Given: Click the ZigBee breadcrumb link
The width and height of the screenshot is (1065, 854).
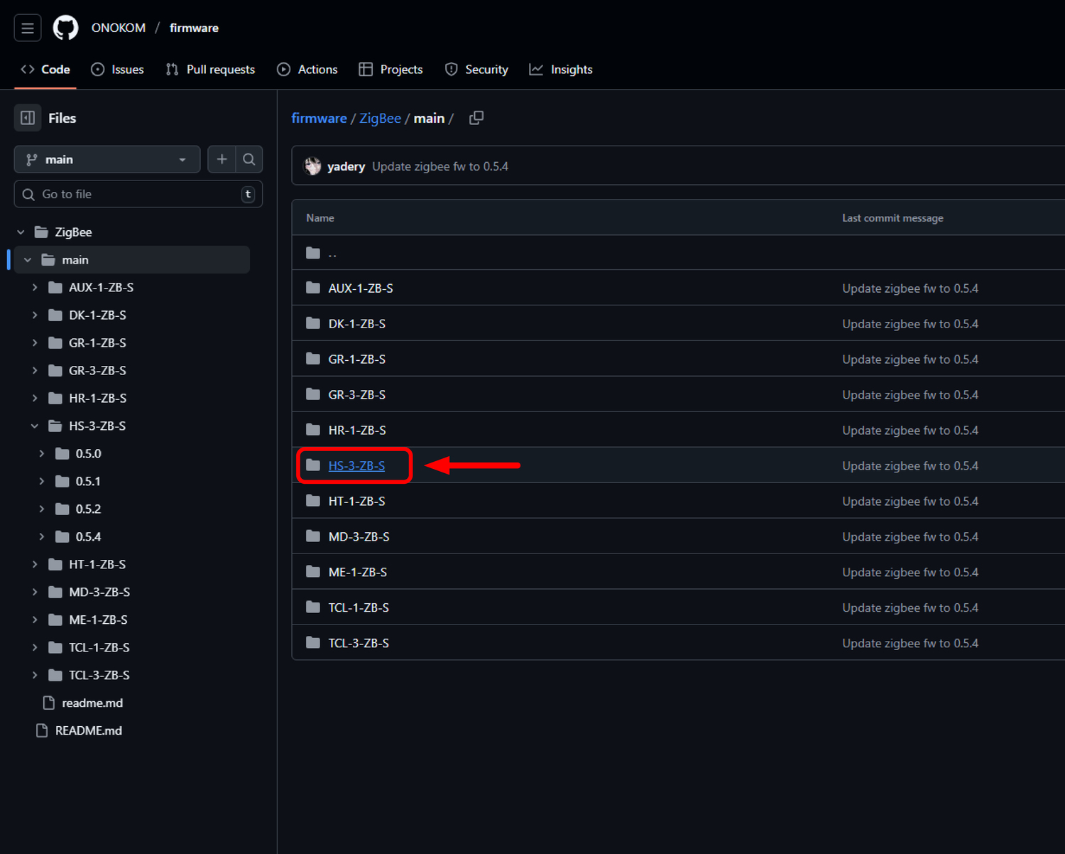Looking at the screenshot, I should pos(380,118).
